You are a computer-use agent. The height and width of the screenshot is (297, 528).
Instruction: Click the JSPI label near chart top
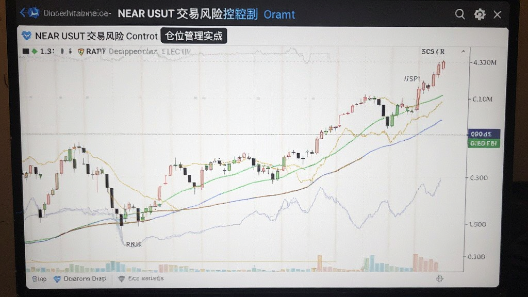412,79
